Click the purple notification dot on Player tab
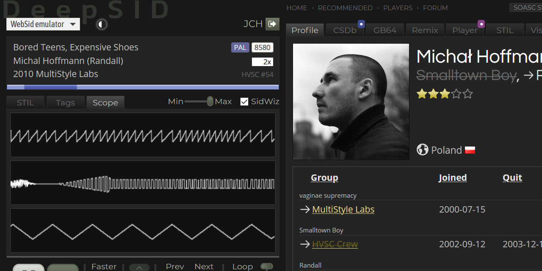 (481, 24)
